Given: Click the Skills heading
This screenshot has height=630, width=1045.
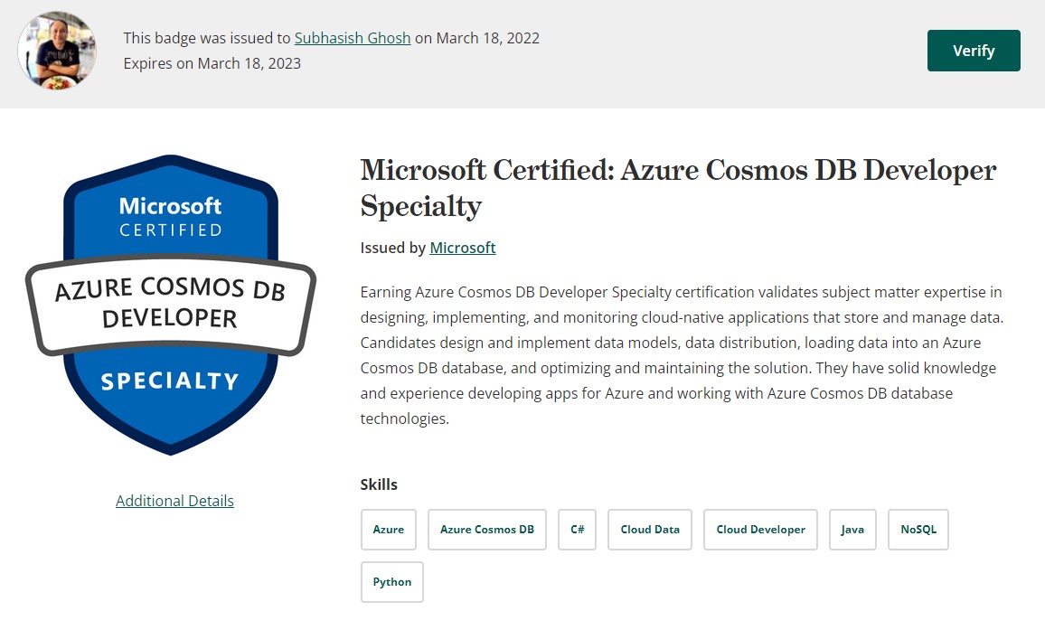Looking at the screenshot, I should coord(379,484).
